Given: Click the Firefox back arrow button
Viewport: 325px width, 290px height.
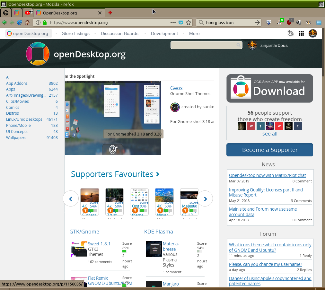Looking at the screenshot, I should click(x=4, y=22).
